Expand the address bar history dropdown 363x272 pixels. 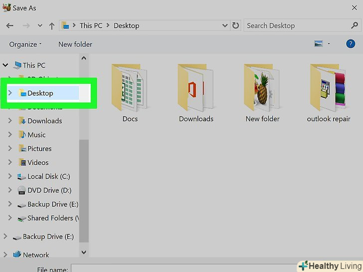tap(224, 25)
